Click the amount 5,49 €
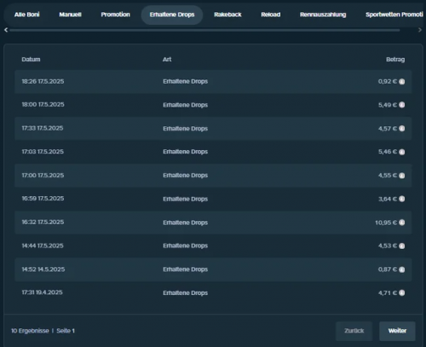 (x=388, y=105)
